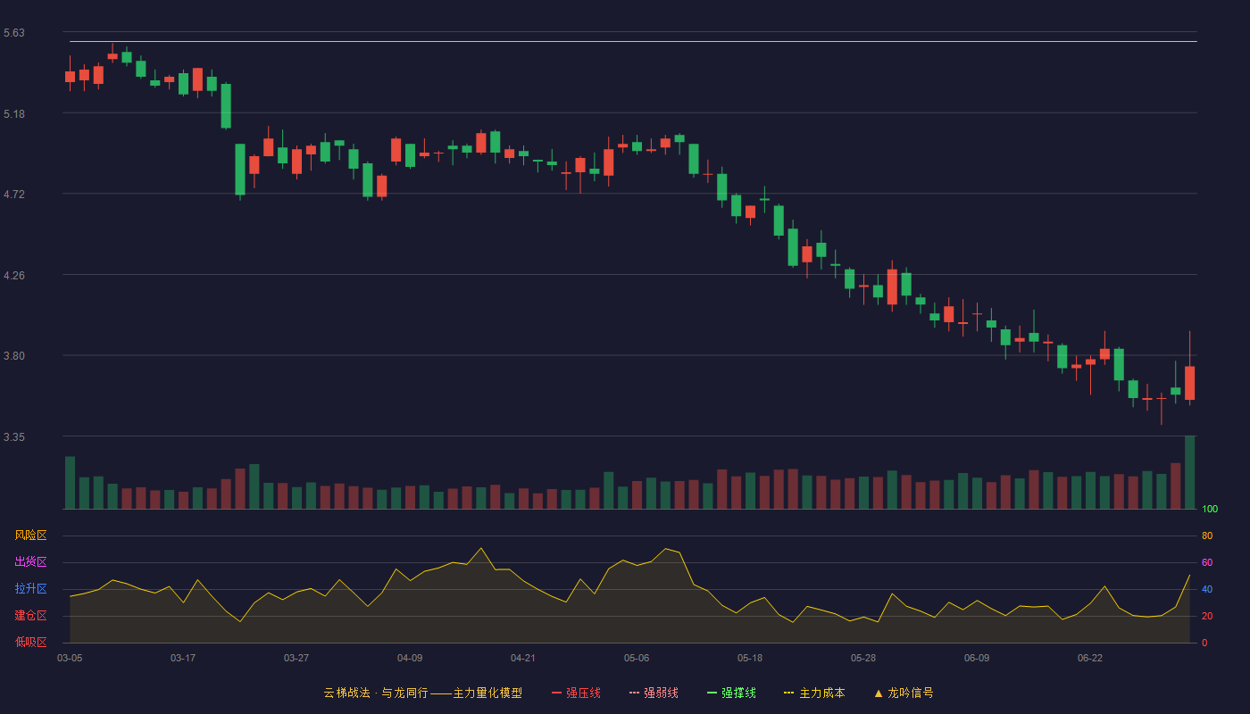Select the last red candlestick at chart's right end
The image size is (1250, 714).
pos(1189,383)
